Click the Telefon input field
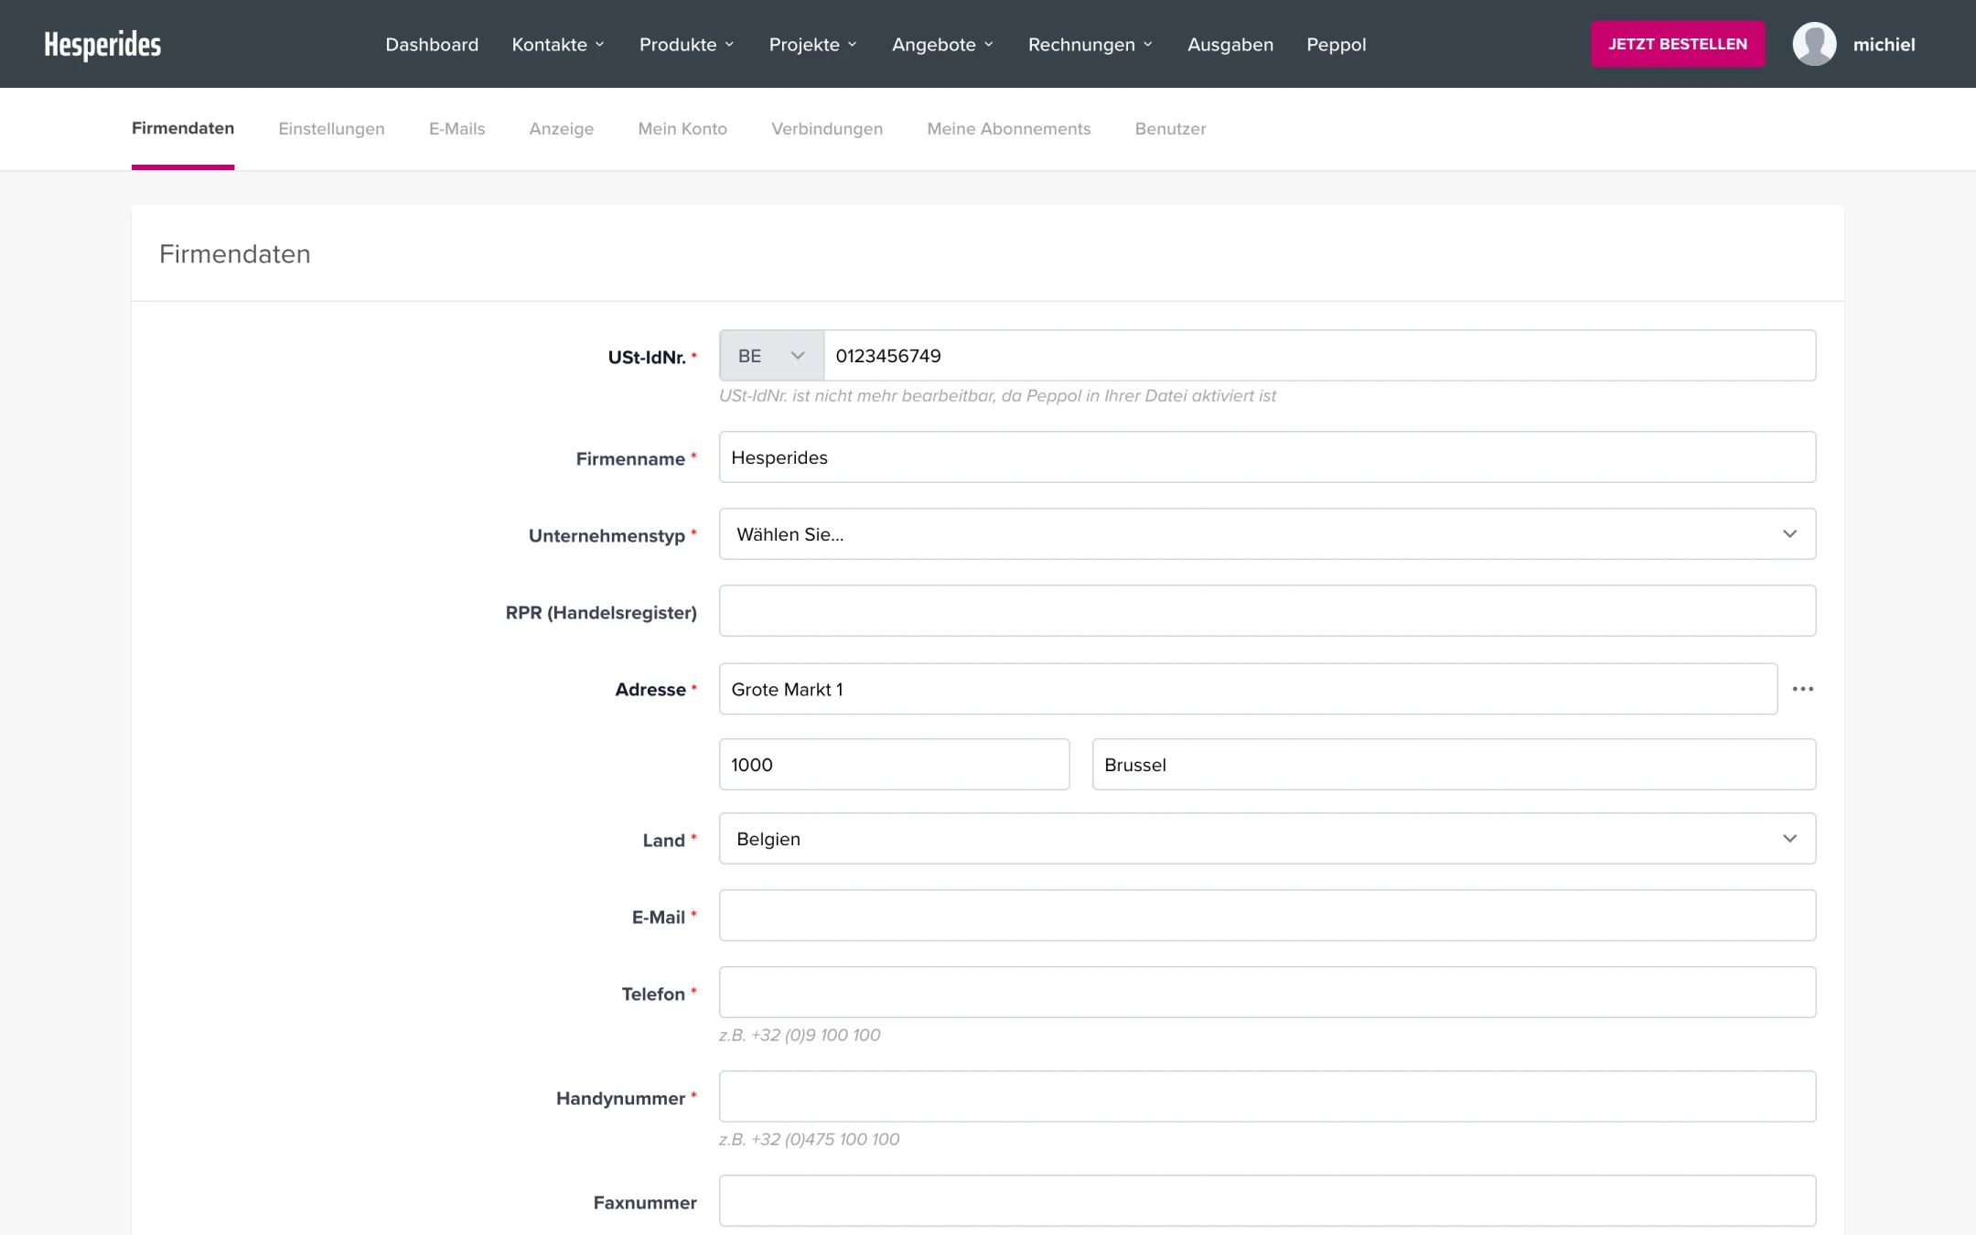 point(1267,993)
